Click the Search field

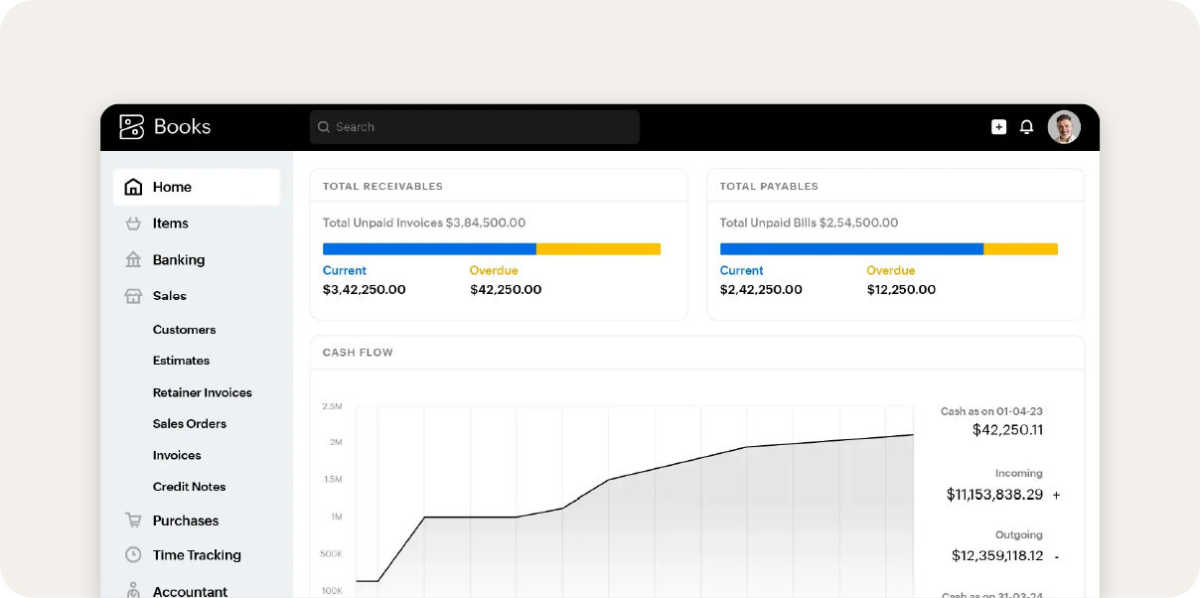point(474,126)
